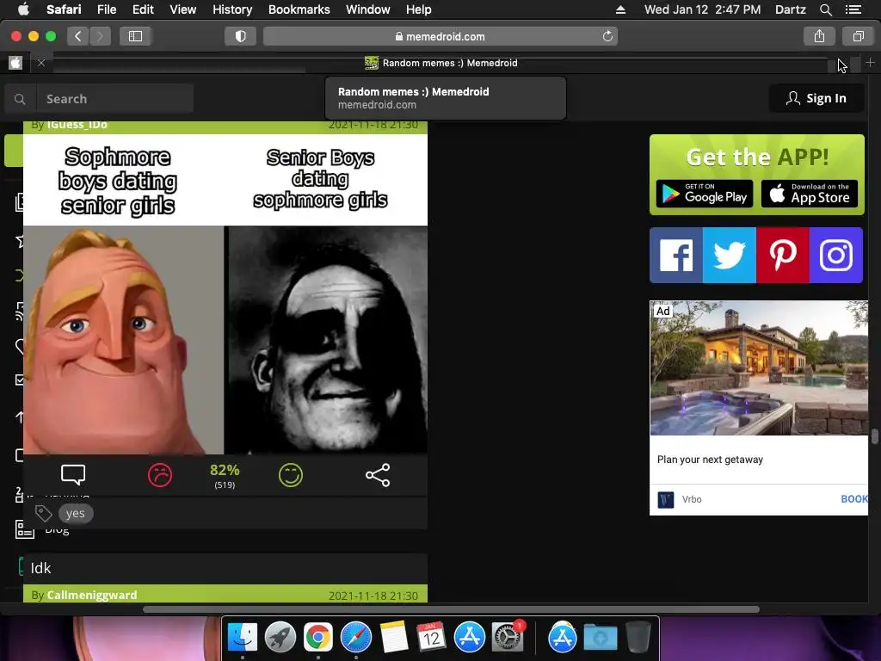
Task: Open Finder from the Dock
Action: coord(242,638)
